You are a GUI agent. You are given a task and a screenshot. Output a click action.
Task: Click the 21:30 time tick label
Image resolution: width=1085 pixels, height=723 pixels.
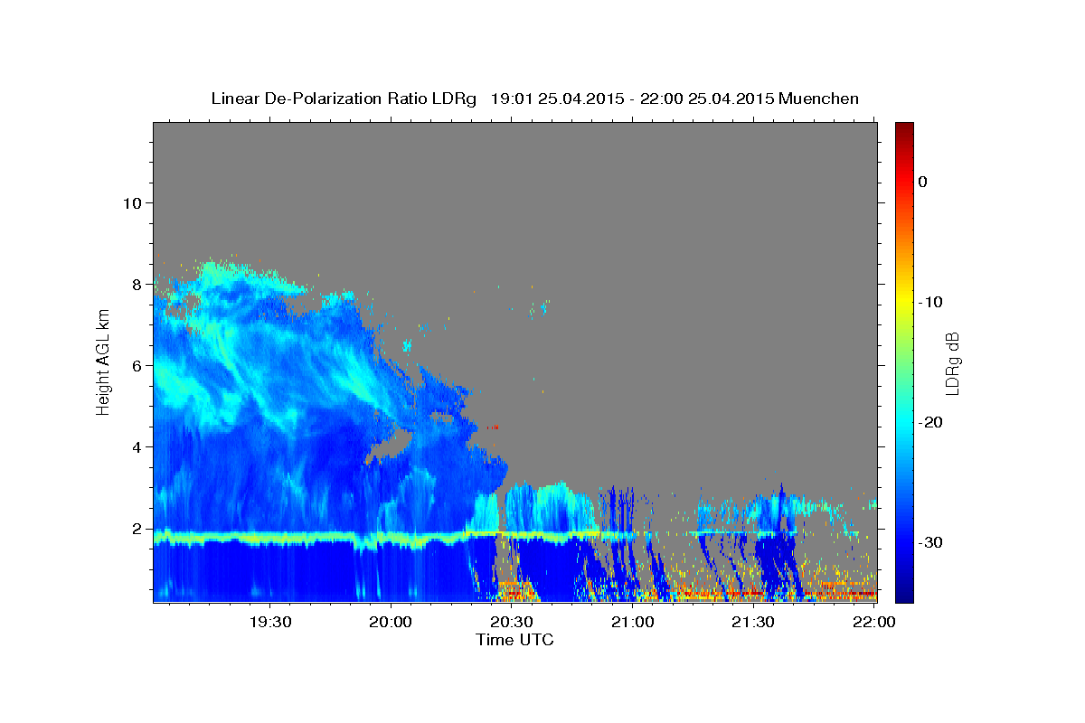[752, 622]
